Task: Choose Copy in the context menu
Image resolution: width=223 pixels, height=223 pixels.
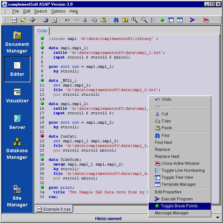Action: click(179, 121)
